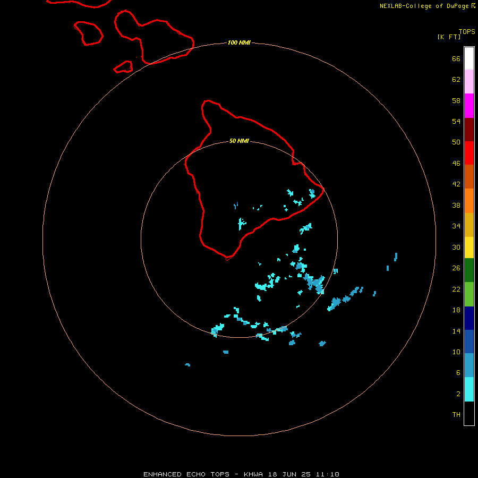This screenshot has height=478, width=478.
Task: Click the 100 NMI range ring label
Action: pyautogui.click(x=239, y=42)
